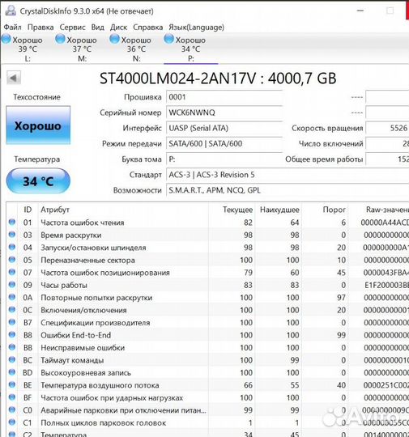The image size is (409, 437).
Task: Open the Вид menu
Action: 98,28
